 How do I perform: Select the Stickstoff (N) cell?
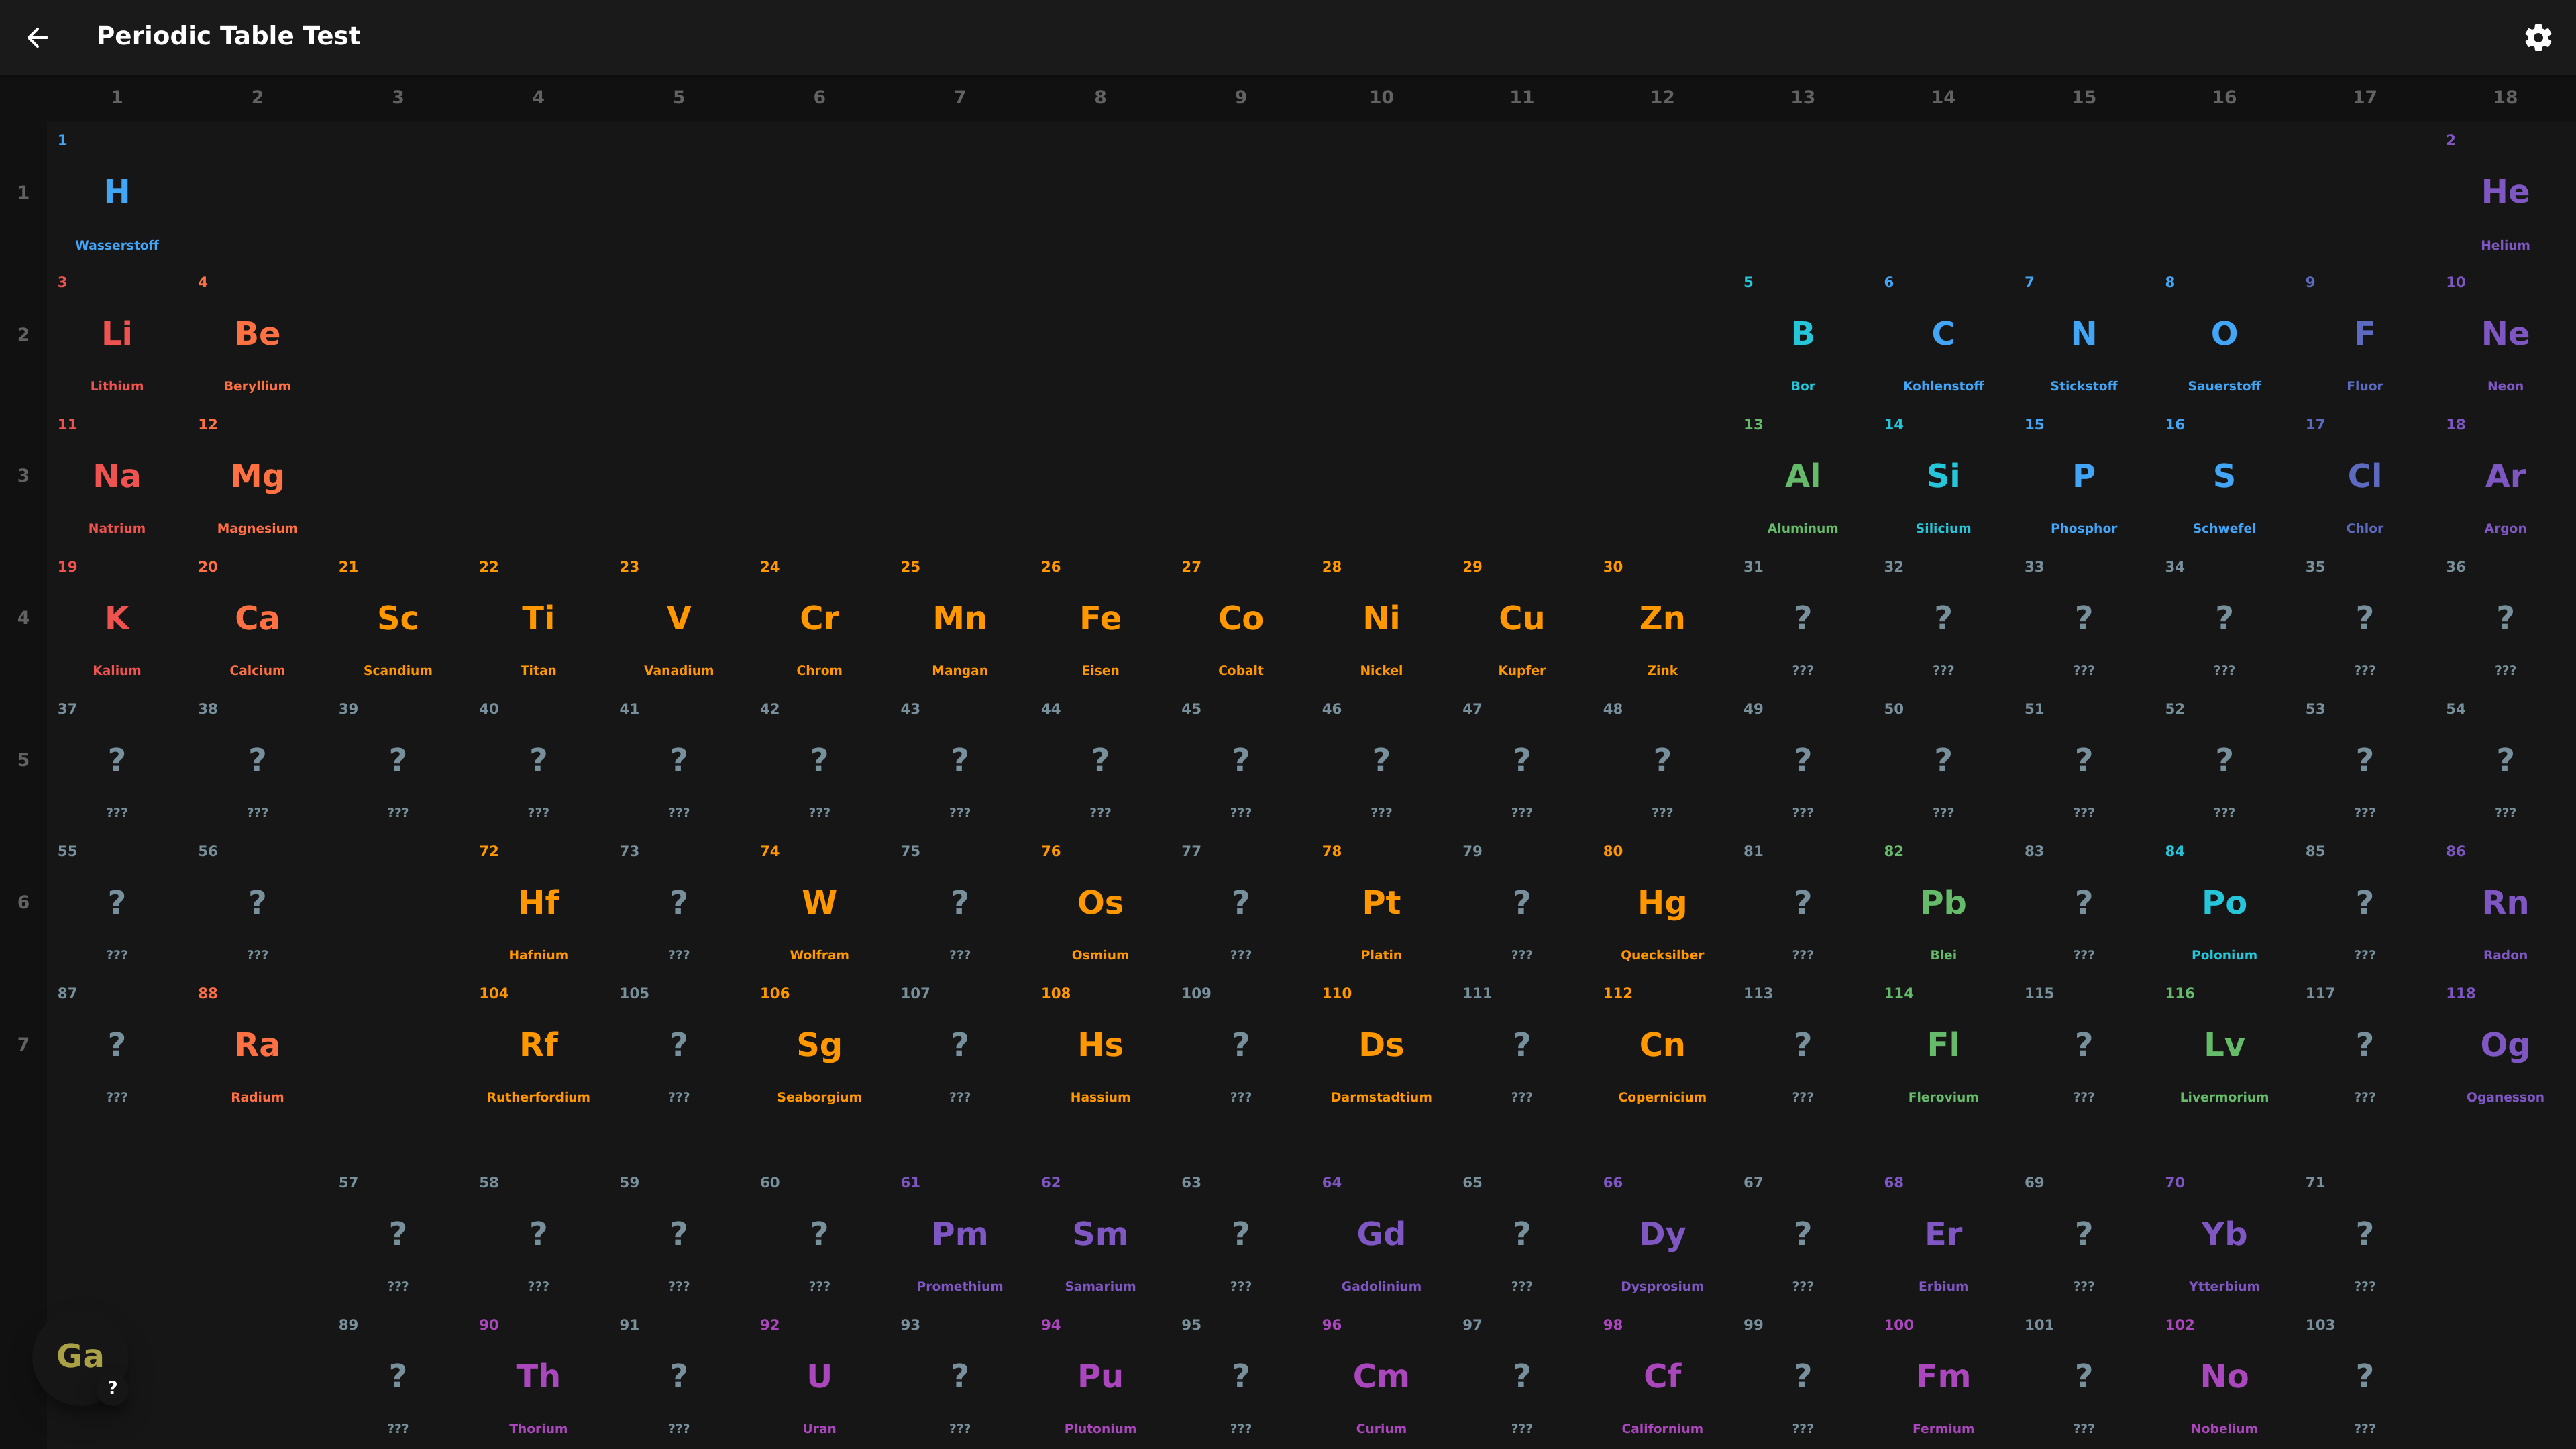coord(2083,335)
